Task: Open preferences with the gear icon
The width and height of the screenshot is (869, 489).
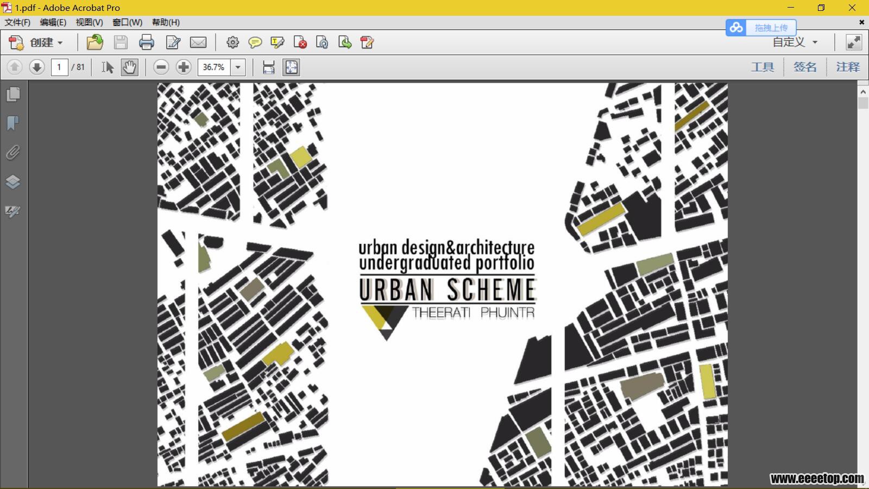Action: pos(232,42)
